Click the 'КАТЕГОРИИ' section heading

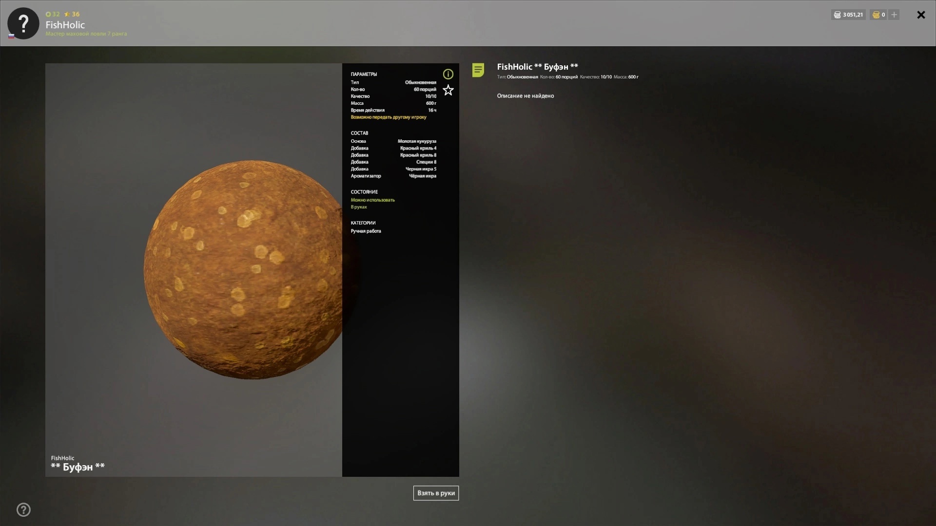[363, 223]
